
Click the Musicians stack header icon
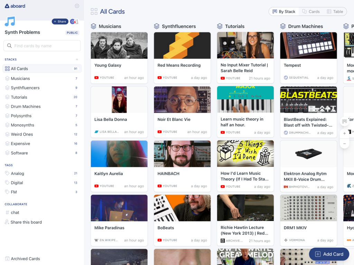pyautogui.click(x=93, y=26)
